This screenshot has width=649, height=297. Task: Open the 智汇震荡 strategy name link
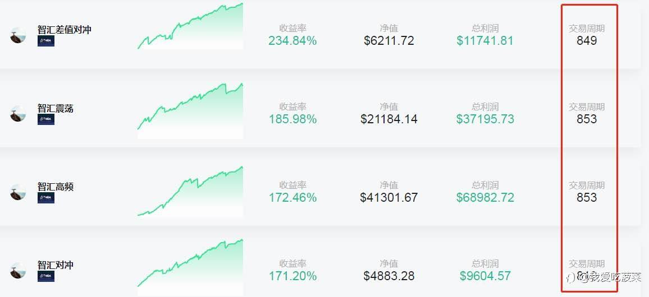56,108
